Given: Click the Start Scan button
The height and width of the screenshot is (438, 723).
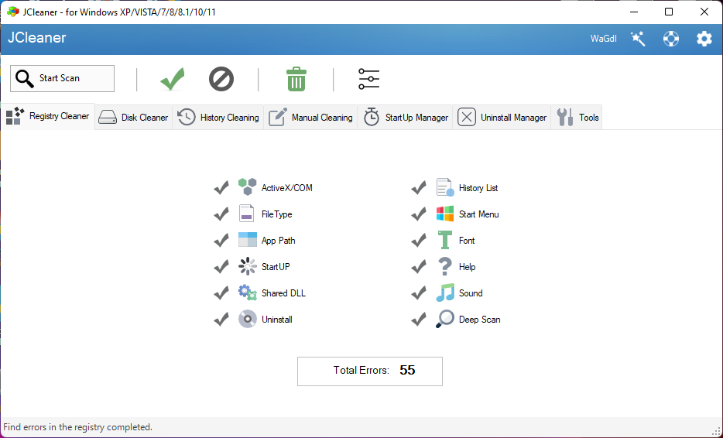Looking at the screenshot, I should (62, 78).
